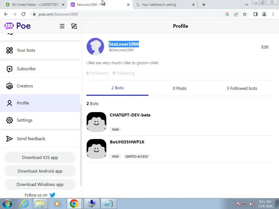The height and width of the screenshot is (209, 279).
Task: Open Your bots in sidebar
Action: 40,50
